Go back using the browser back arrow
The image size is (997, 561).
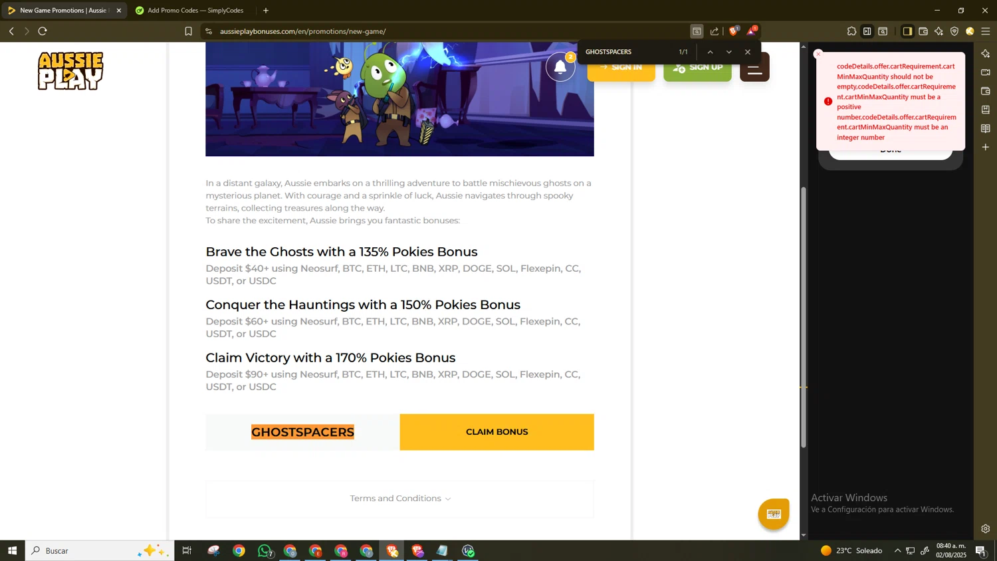click(11, 31)
